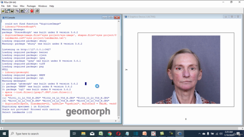Screen dimensions: 244x137
Task: Open the Windows menu
Action: (x=42, y=6)
